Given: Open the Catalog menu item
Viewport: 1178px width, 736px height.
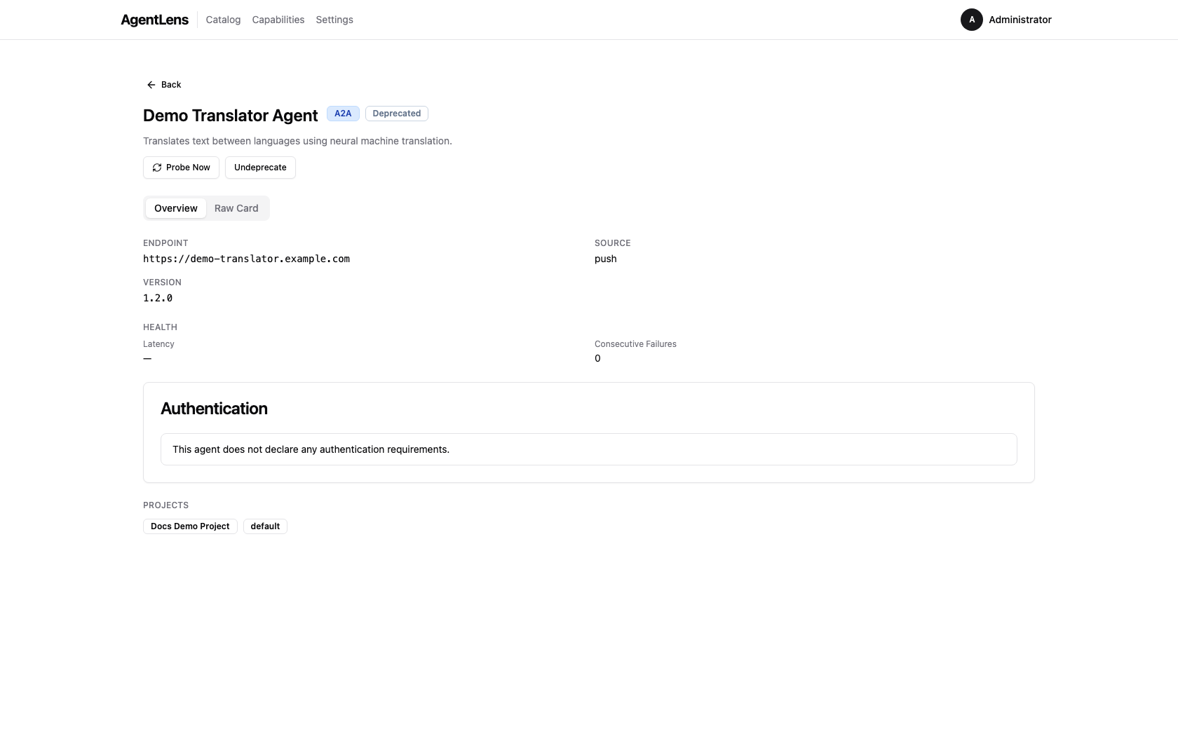Looking at the screenshot, I should coord(223,20).
